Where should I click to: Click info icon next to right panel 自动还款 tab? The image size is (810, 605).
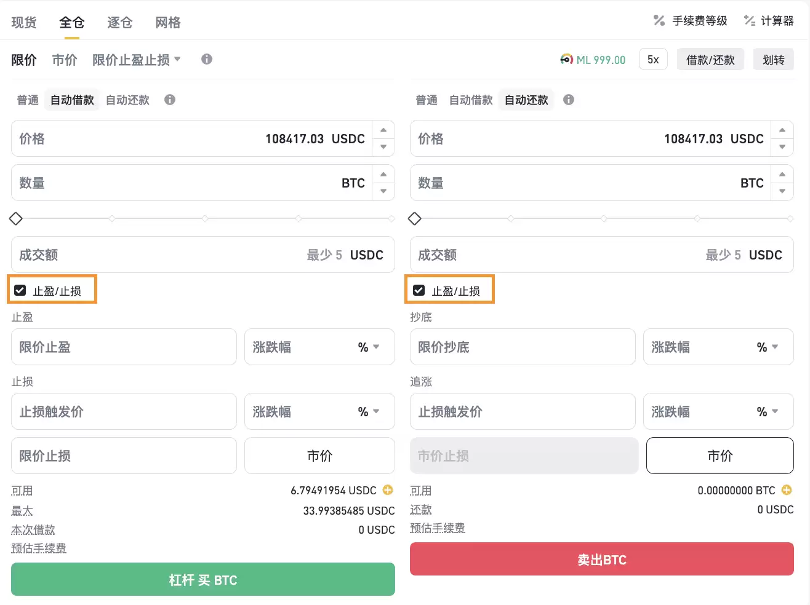click(x=568, y=100)
